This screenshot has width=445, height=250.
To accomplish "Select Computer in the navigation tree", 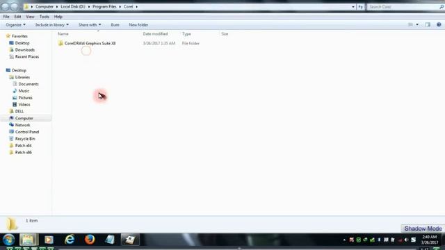I will pyautogui.click(x=24, y=118).
